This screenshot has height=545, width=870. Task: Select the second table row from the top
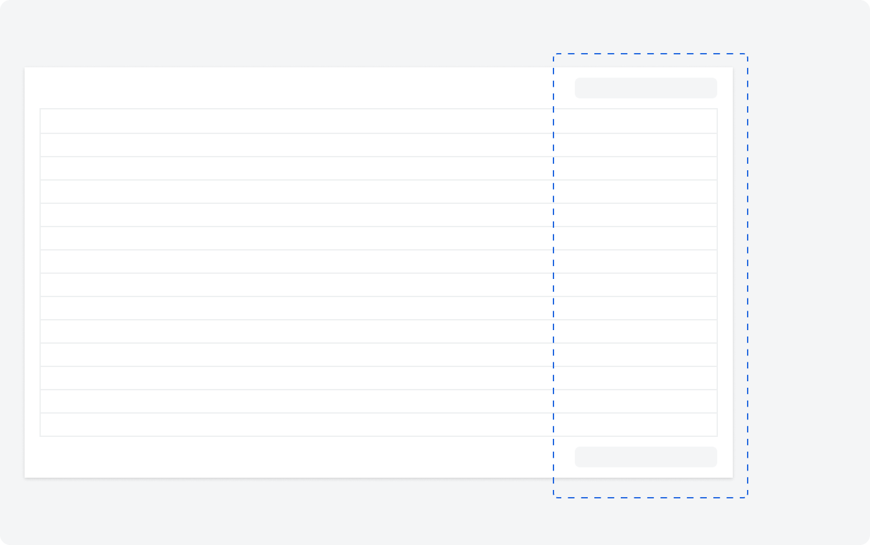coord(379,145)
